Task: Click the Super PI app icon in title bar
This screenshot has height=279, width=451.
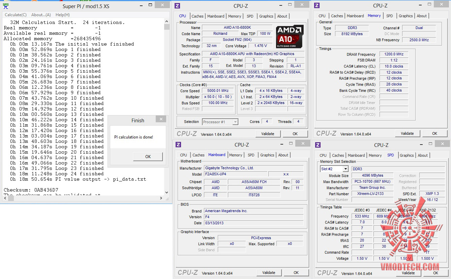Action: pyautogui.click(x=5, y=6)
